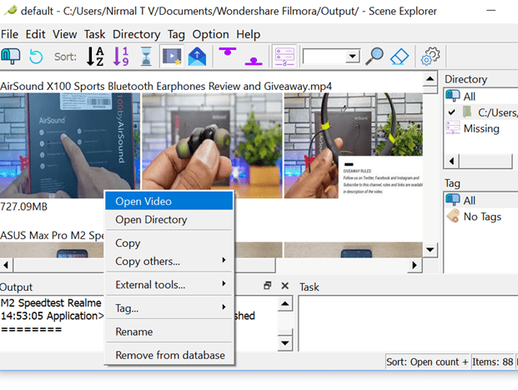Open the Tag menu in menu bar
518x390 pixels.
(176, 34)
